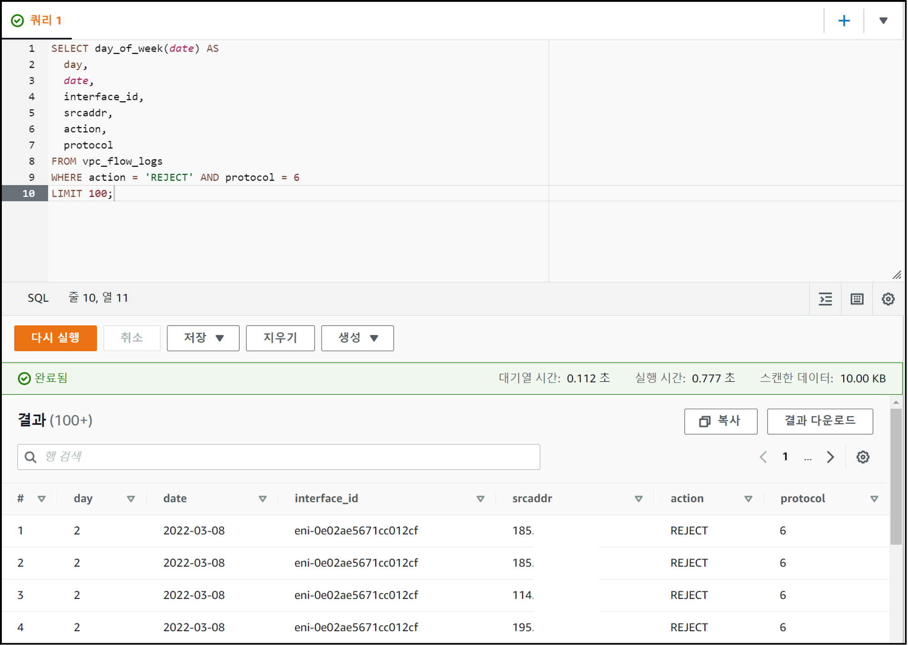908x645 pixels.
Task: Copy results with the 복사 button
Action: [x=720, y=421]
